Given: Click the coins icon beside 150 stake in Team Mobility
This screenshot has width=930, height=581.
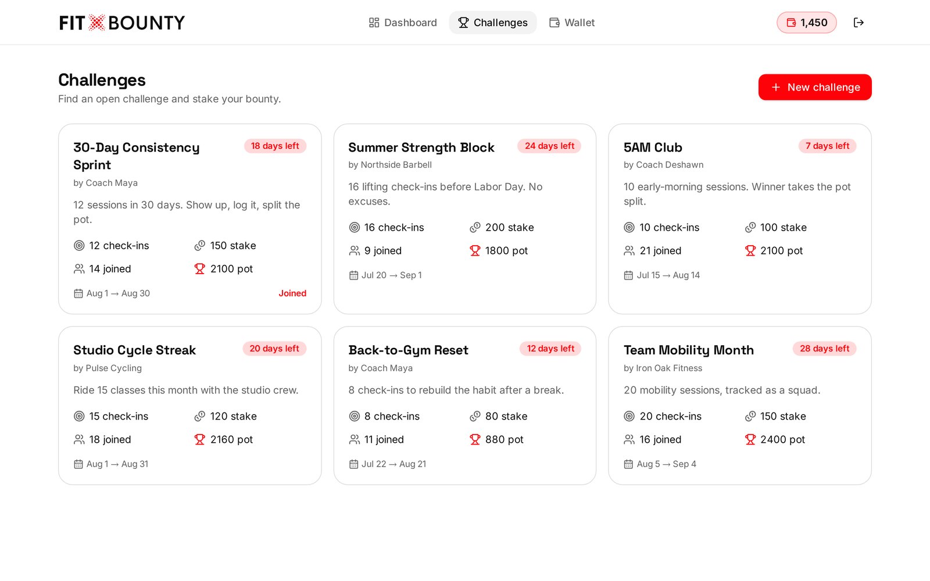Looking at the screenshot, I should click(750, 417).
